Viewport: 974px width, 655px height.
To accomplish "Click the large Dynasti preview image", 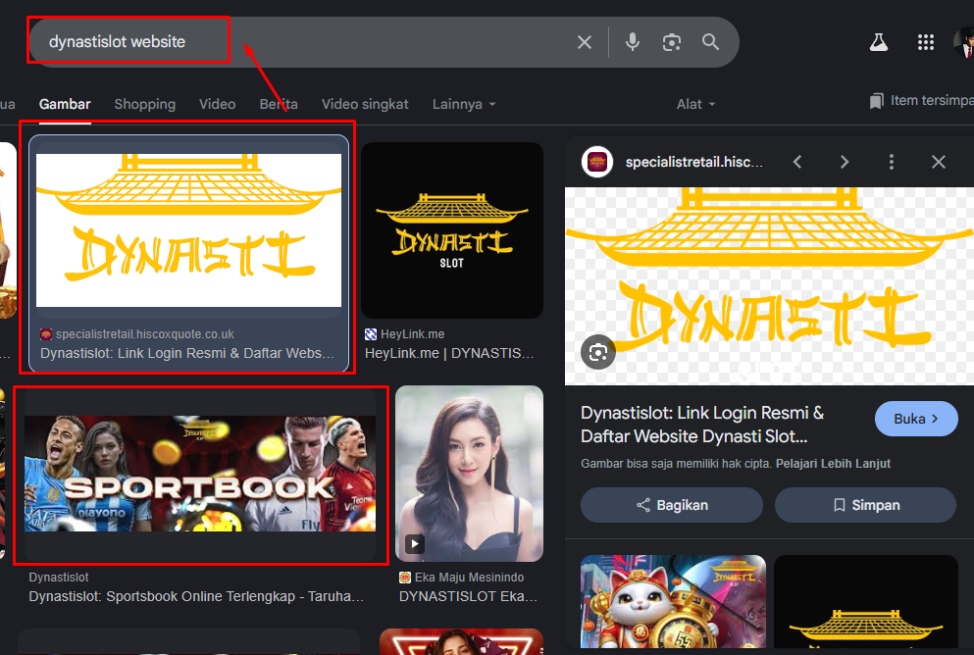I will click(x=769, y=286).
